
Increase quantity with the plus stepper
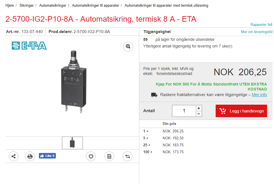pyautogui.click(x=199, y=108)
